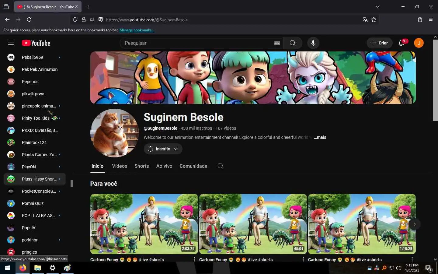Open PlayON channel avatar
The image size is (438, 274).
11,167
